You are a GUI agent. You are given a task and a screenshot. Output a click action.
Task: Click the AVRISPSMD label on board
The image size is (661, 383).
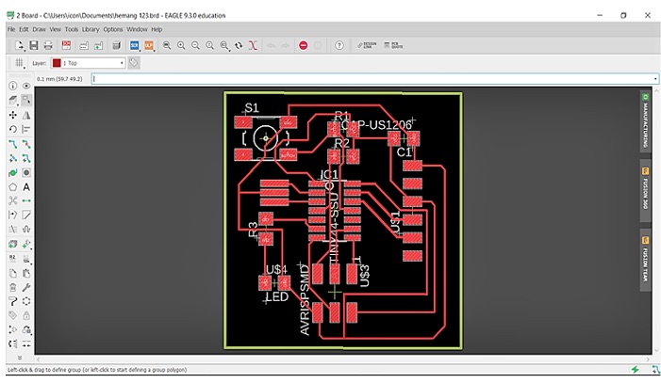click(305, 300)
